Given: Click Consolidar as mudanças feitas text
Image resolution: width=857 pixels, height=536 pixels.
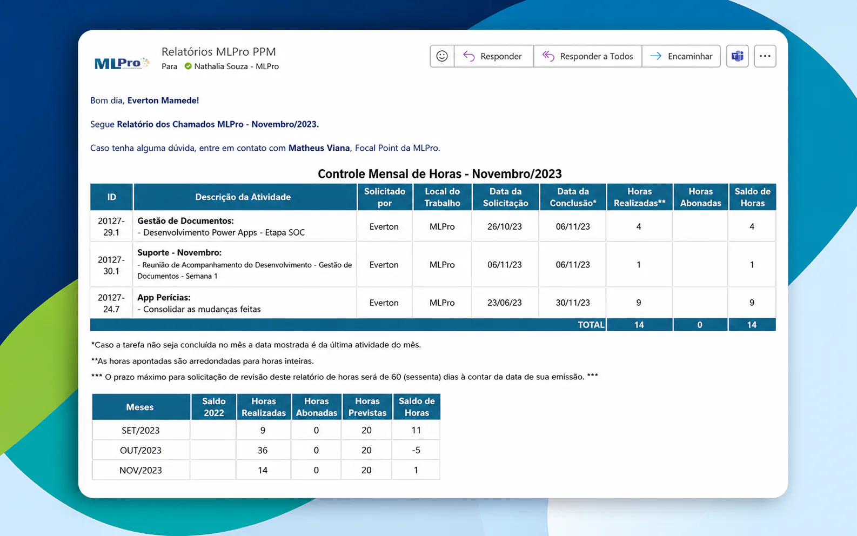Looking at the screenshot, I should tap(202, 310).
